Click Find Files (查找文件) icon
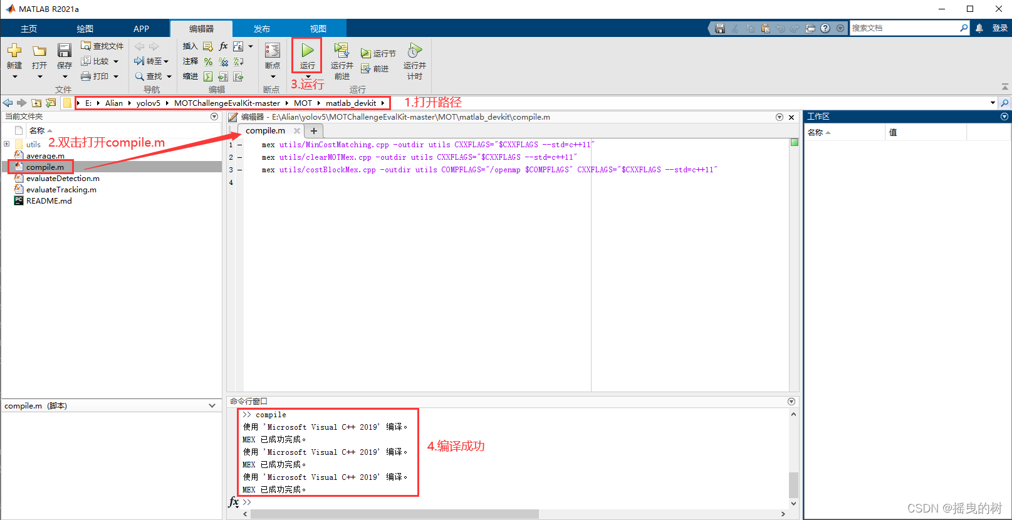This screenshot has height=520, width=1012. [x=86, y=46]
